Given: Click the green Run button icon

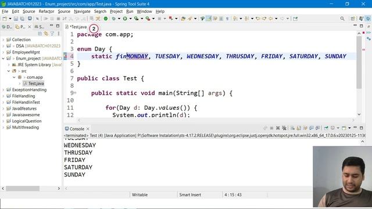Looking at the screenshot, I should tap(125, 19).
